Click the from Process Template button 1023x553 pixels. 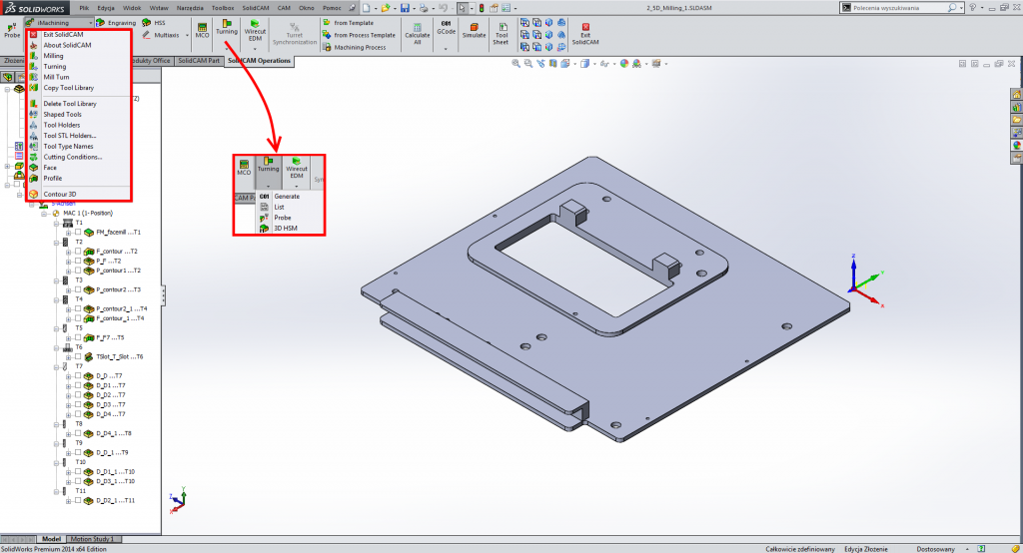click(x=364, y=34)
